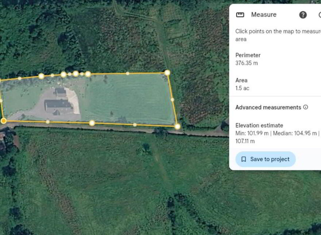Click the midpoint handle on the polygon's right edge
Viewport: 321px width, 235px height.
(x=173, y=100)
